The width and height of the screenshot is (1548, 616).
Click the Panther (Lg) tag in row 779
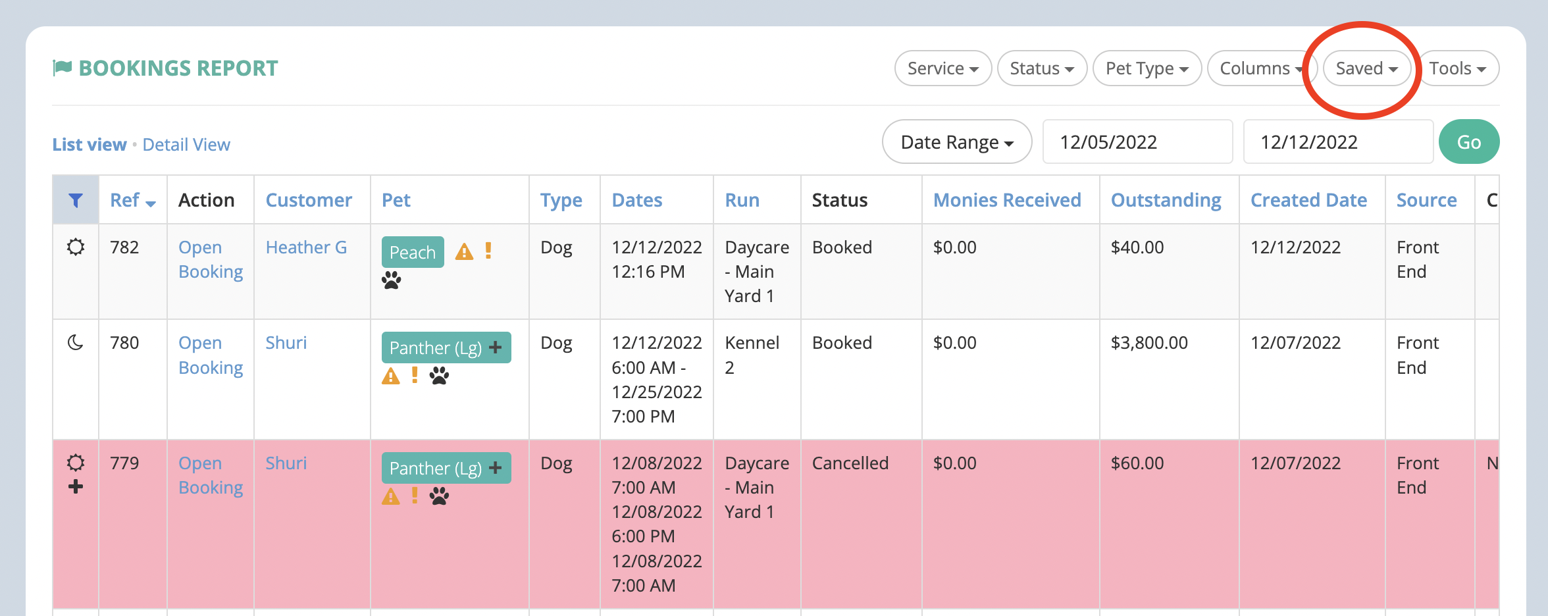tap(446, 468)
